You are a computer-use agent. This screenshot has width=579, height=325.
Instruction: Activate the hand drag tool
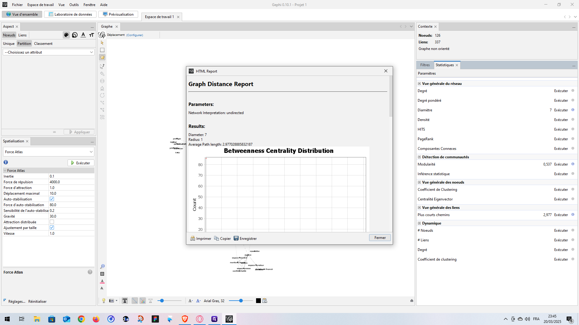click(102, 57)
